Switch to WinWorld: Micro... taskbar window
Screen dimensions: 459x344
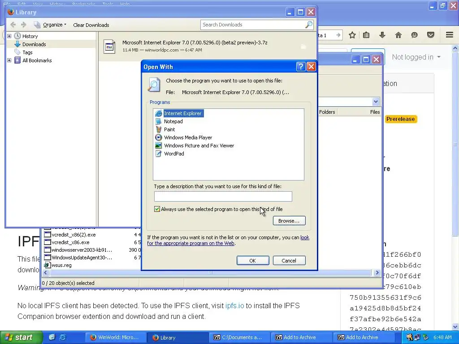[115, 337]
